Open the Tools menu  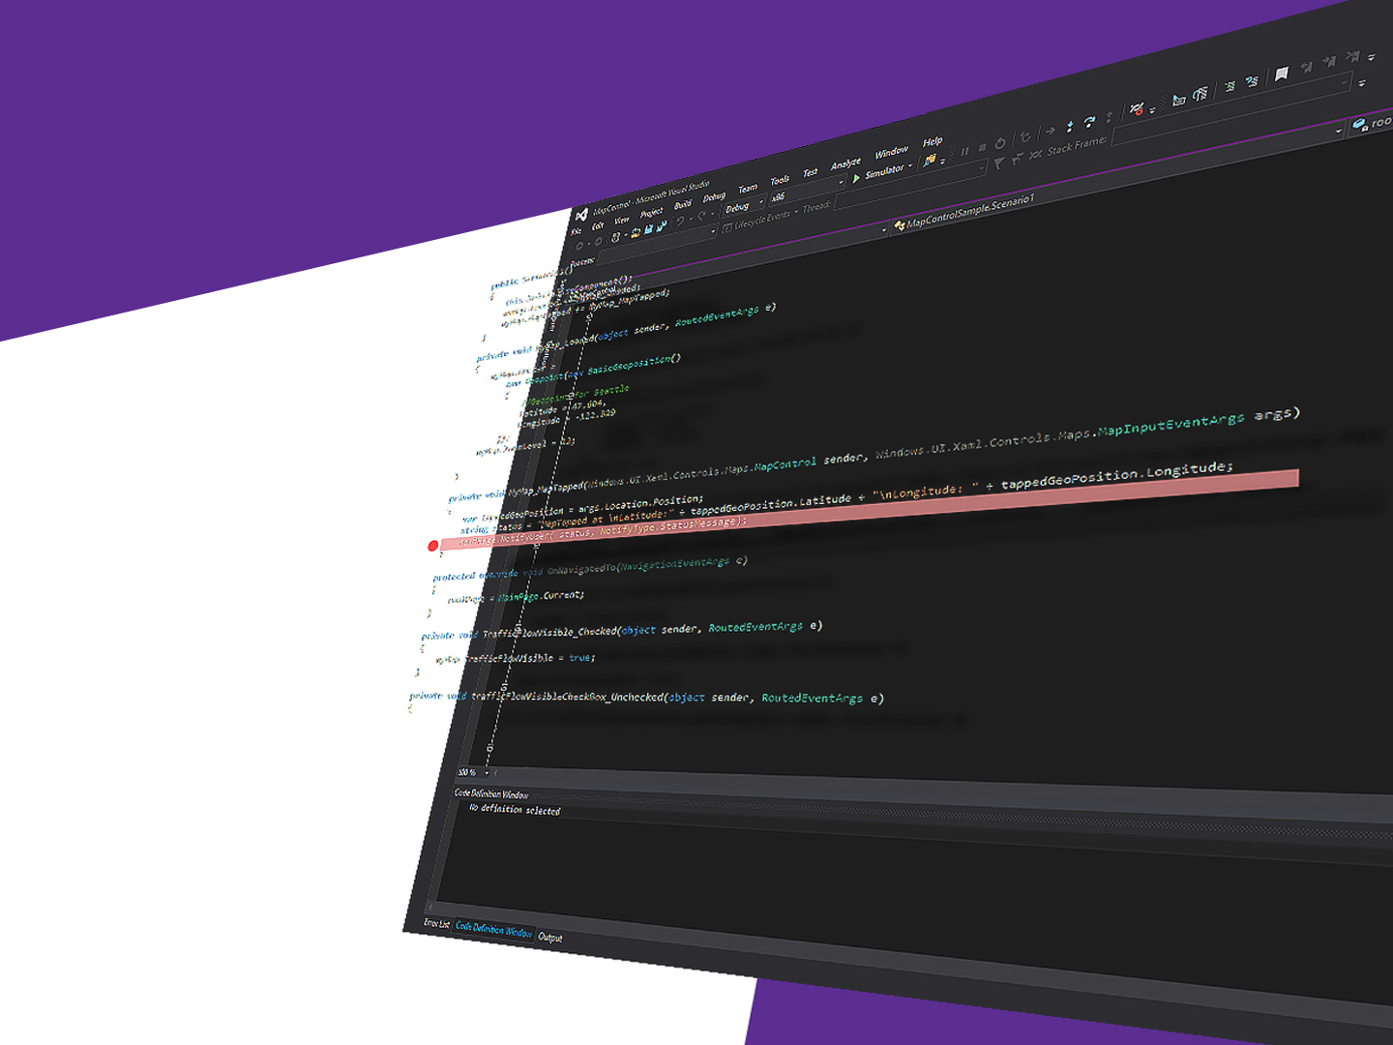point(780,180)
